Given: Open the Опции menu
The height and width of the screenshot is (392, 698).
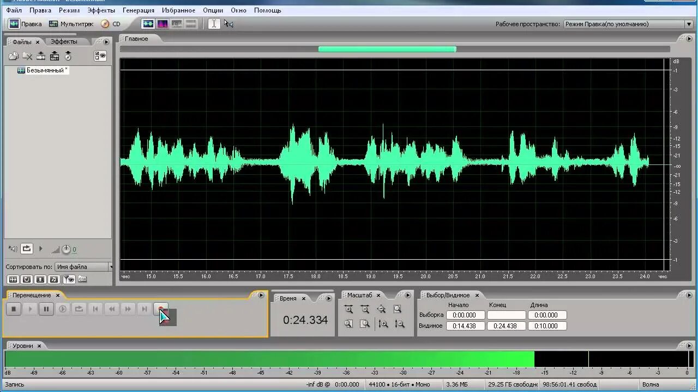Looking at the screenshot, I should tap(213, 10).
